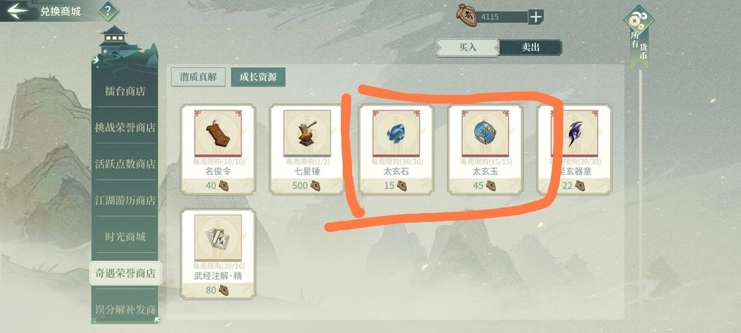Go to 擂台商店 in the sidebar
Screen dimensions: 741x333
point(126,92)
